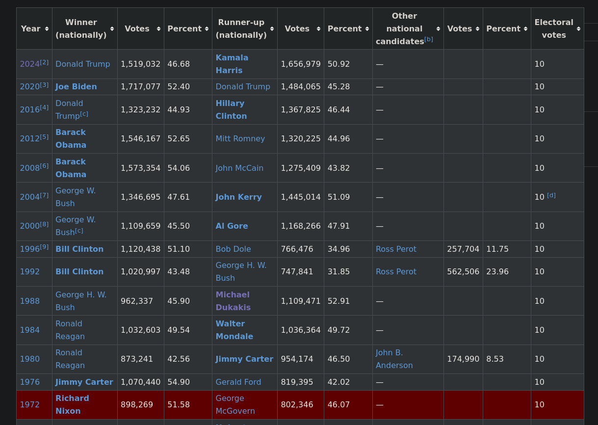
Task: Open Jimmy Carter link in 1976 row
Action: [x=84, y=382]
